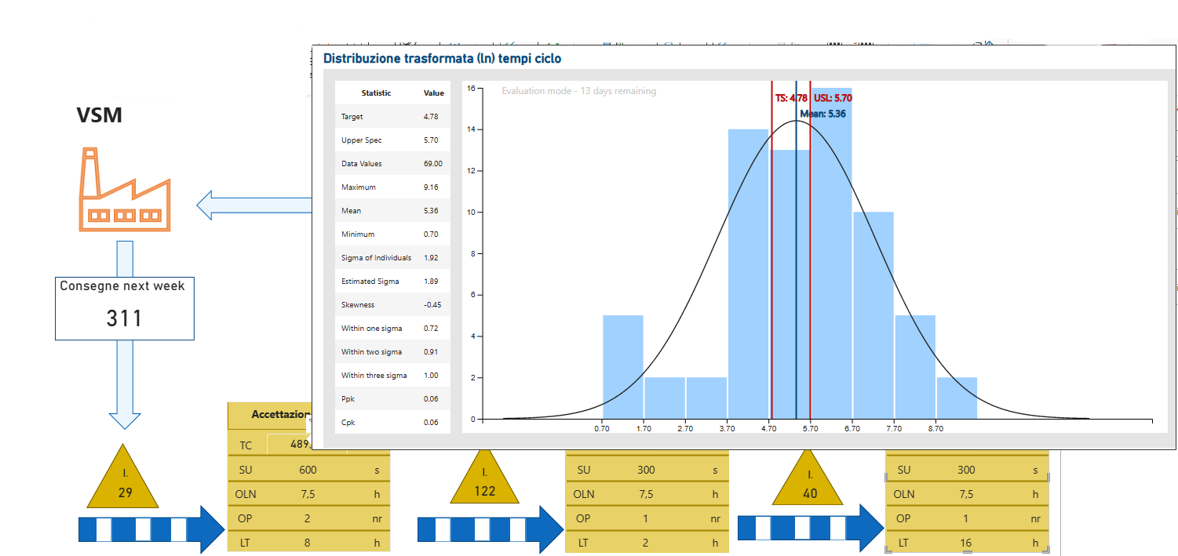Image resolution: width=1178 pixels, height=556 pixels.
Task: Click the leftmost histogram bar at 0.70
Action: click(x=622, y=367)
